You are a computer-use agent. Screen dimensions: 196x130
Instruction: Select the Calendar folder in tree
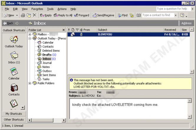(x=48, y=43)
